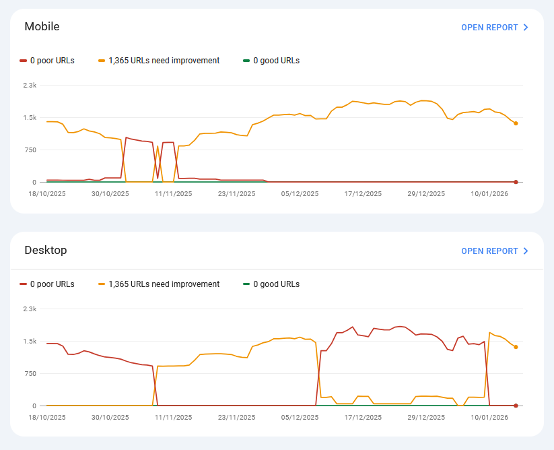Toggle Desktop '0 good URLs' legend entry

[x=271, y=284]
